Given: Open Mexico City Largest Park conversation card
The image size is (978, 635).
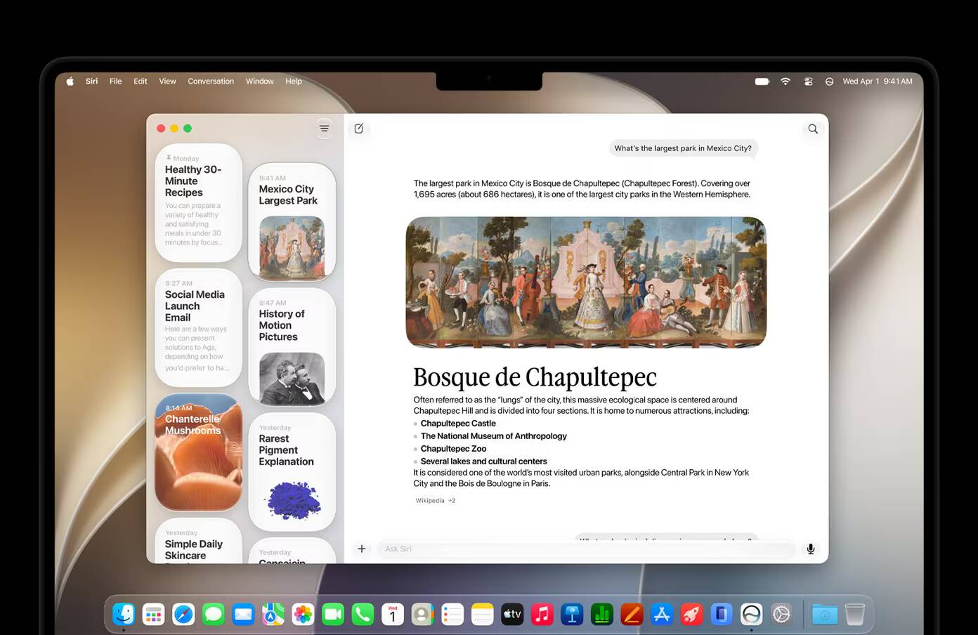Looking at the screenshot, I should click(x=292, y=222).
